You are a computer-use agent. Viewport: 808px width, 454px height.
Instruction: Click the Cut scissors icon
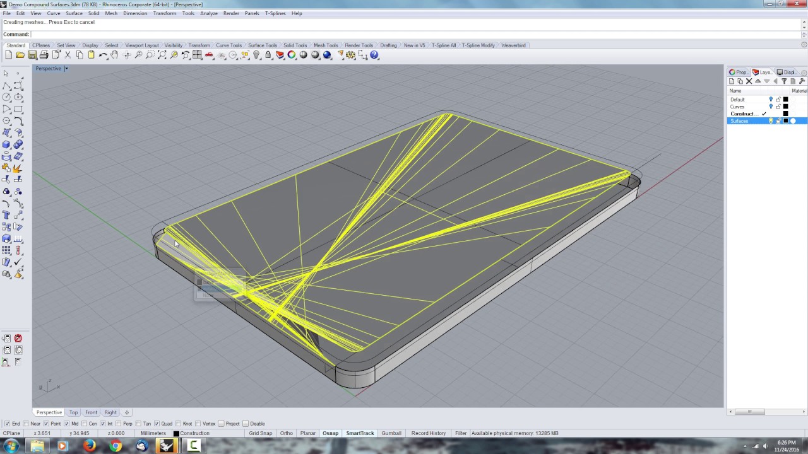pyautogui.click(x=68, y=55)
